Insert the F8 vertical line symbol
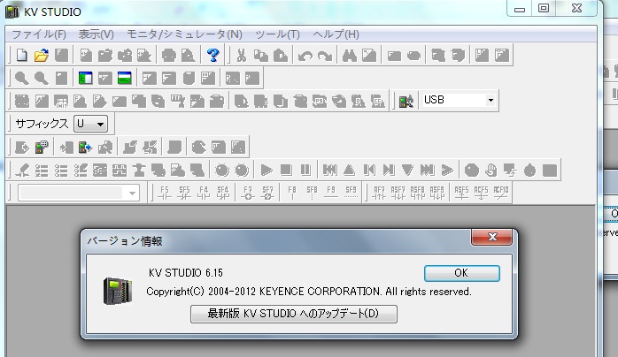Image resolution: width=618 pixels, height=357 pixels. (292, 193)
